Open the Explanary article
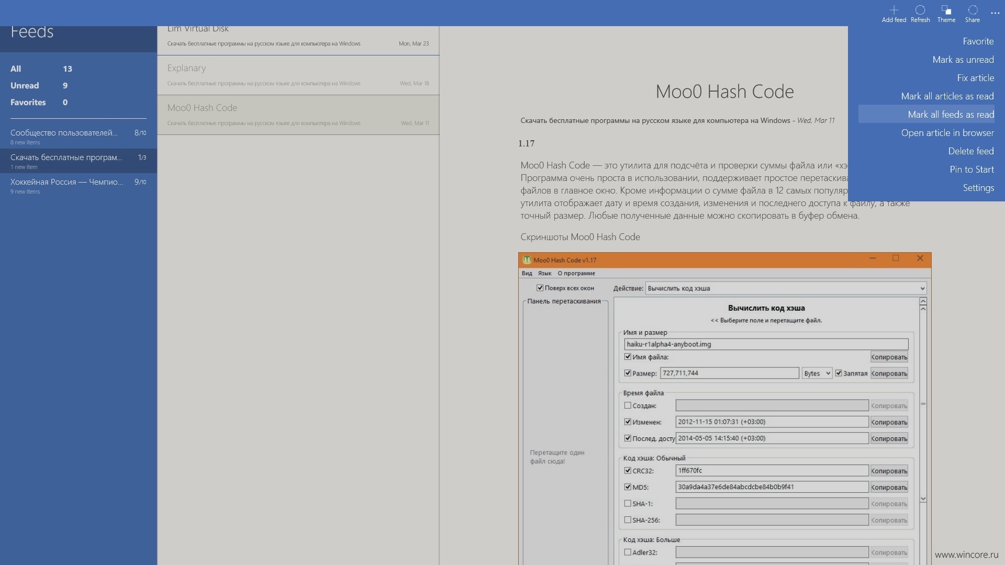1005x565 pixels. pyautogui.click(x=298, y=75)
